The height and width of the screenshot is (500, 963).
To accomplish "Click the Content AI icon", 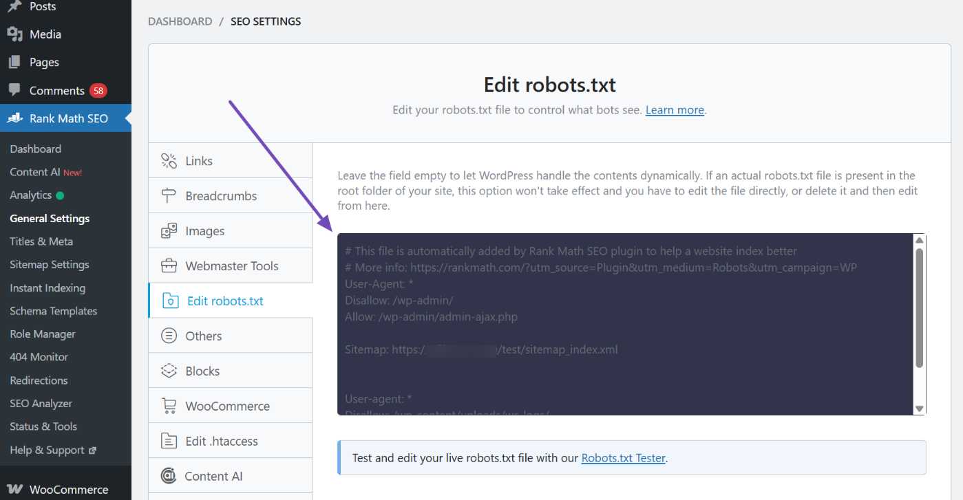I will click(169, 475).
